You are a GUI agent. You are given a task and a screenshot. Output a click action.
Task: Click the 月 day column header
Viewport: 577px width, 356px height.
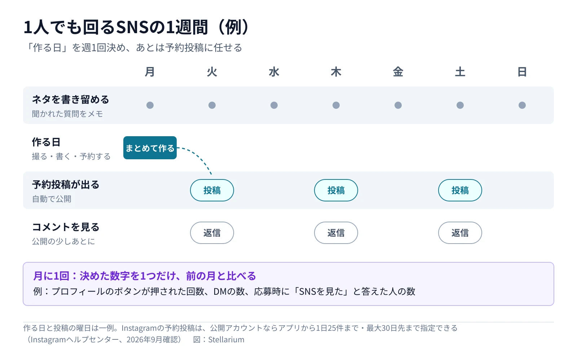coord(150,72)
